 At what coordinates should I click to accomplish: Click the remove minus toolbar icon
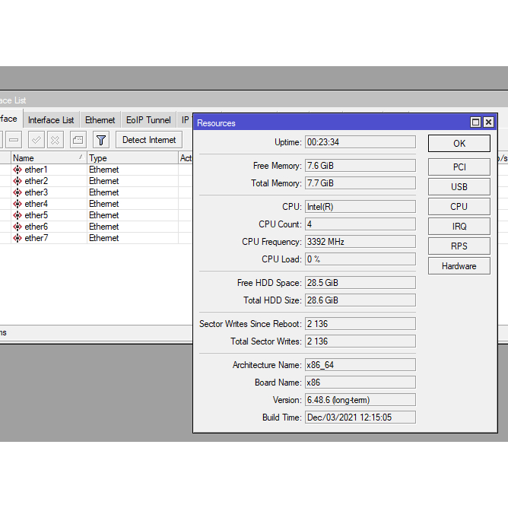point(14,140)
